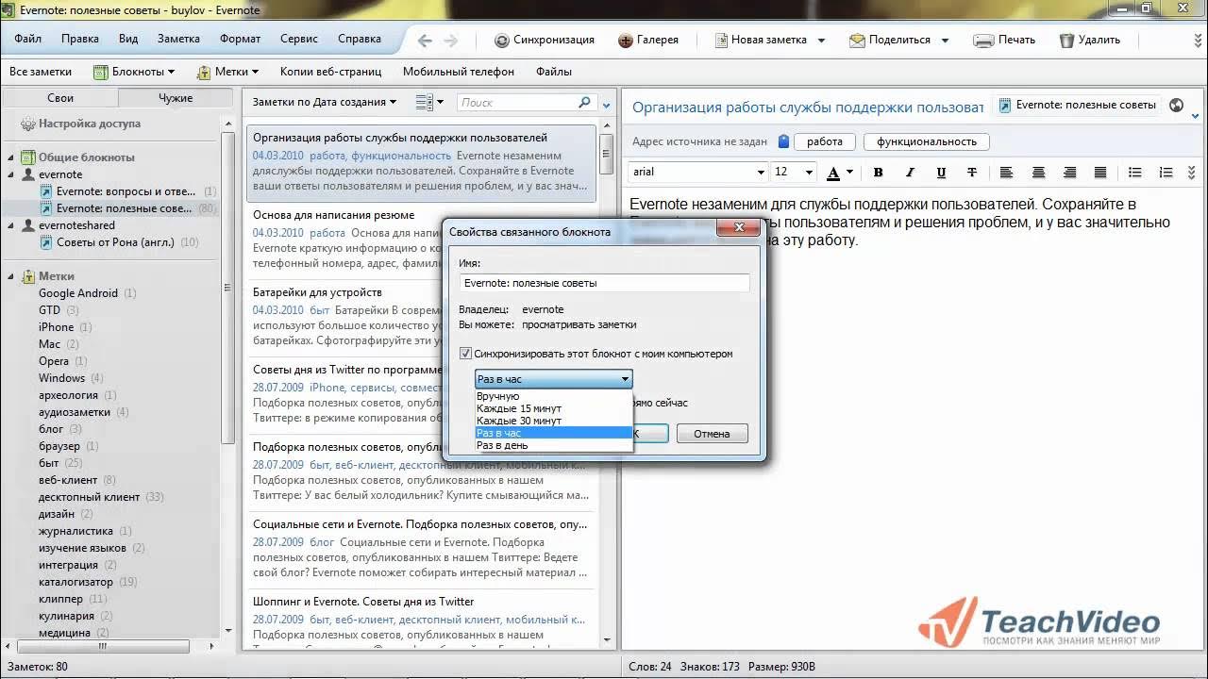
Task: Open the Правка menu
Action: click(80, 40)
